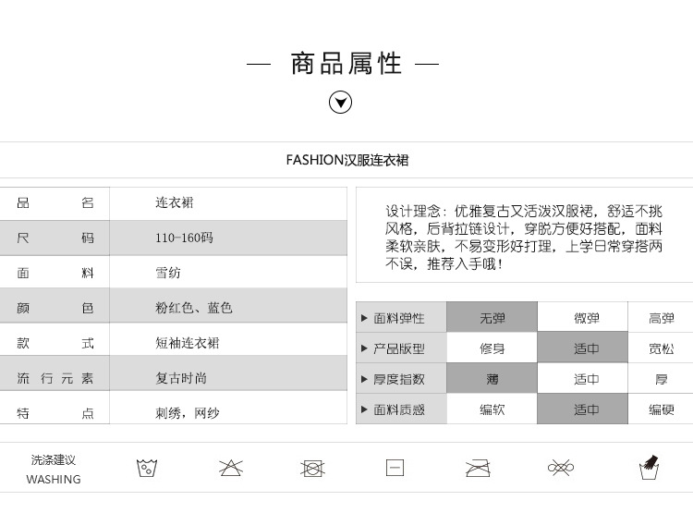Click the 粉红色、蓝色 color value
693x513 pixels.
194,308
